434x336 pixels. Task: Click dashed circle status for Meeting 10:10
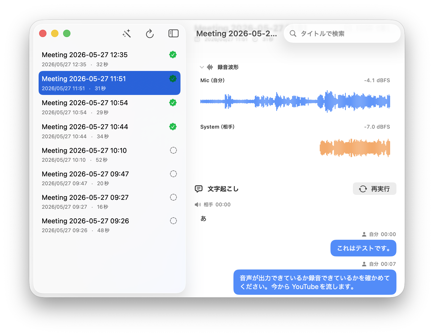[173, 150]
